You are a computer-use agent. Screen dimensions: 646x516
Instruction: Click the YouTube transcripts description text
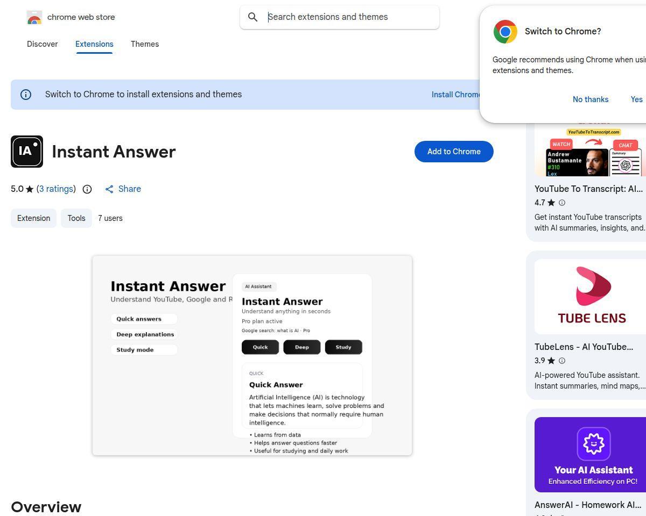589,223
